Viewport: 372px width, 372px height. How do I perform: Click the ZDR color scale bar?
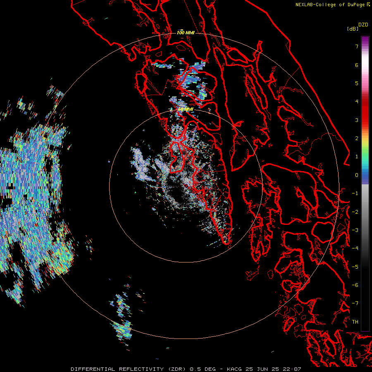tap(365, 184)
